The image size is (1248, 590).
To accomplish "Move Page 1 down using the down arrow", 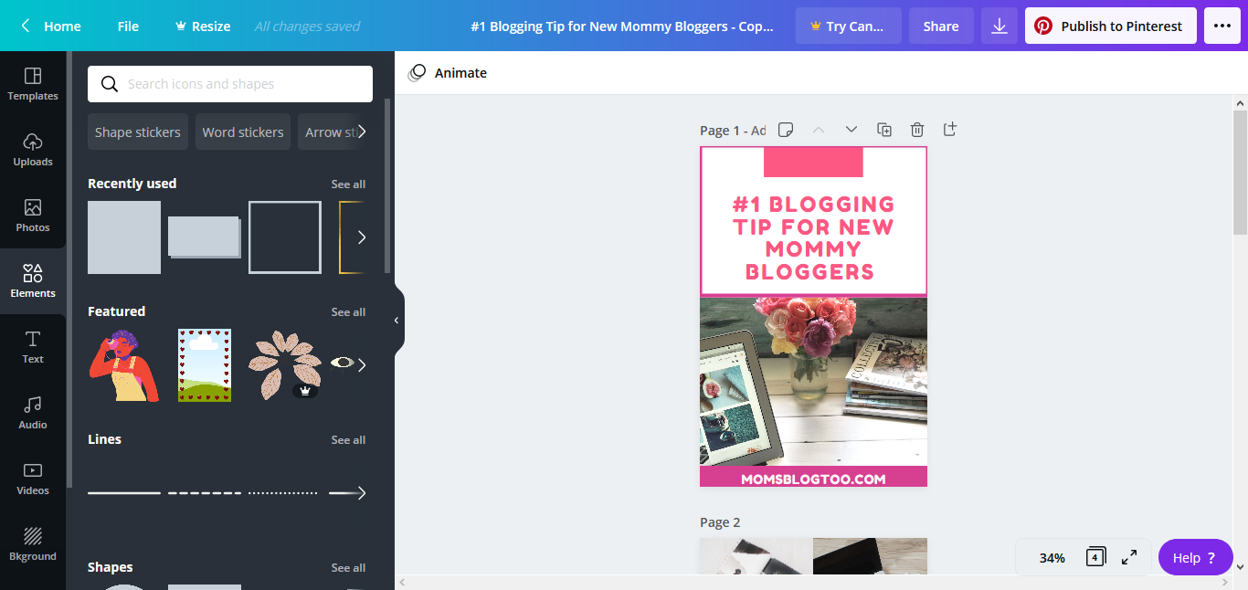I will (851, 129).
